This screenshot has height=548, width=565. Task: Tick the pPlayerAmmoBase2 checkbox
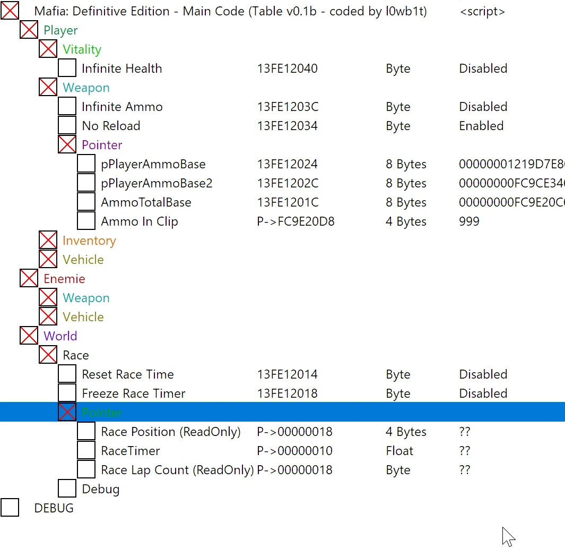point(86,183)
